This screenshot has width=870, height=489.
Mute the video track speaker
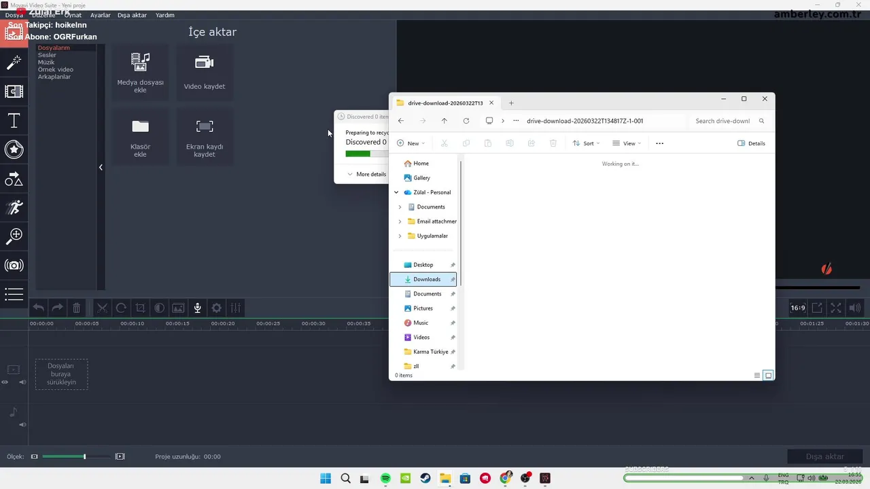pos(22,382)
